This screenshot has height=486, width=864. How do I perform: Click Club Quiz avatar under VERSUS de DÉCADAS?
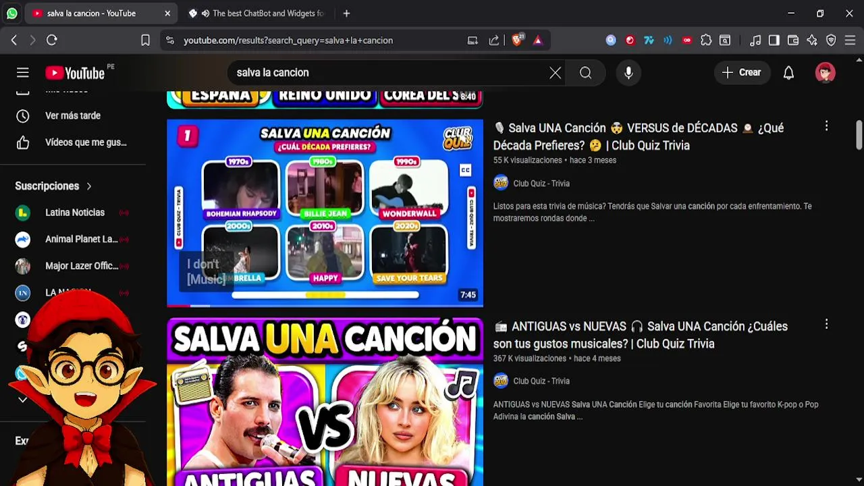(x=501, y=183)
